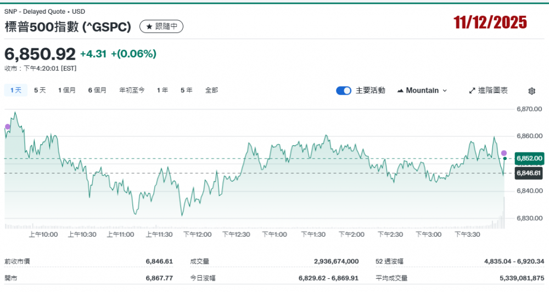Click the star follow button 跟隨中

pyautogui.click(x=161, y=26)
